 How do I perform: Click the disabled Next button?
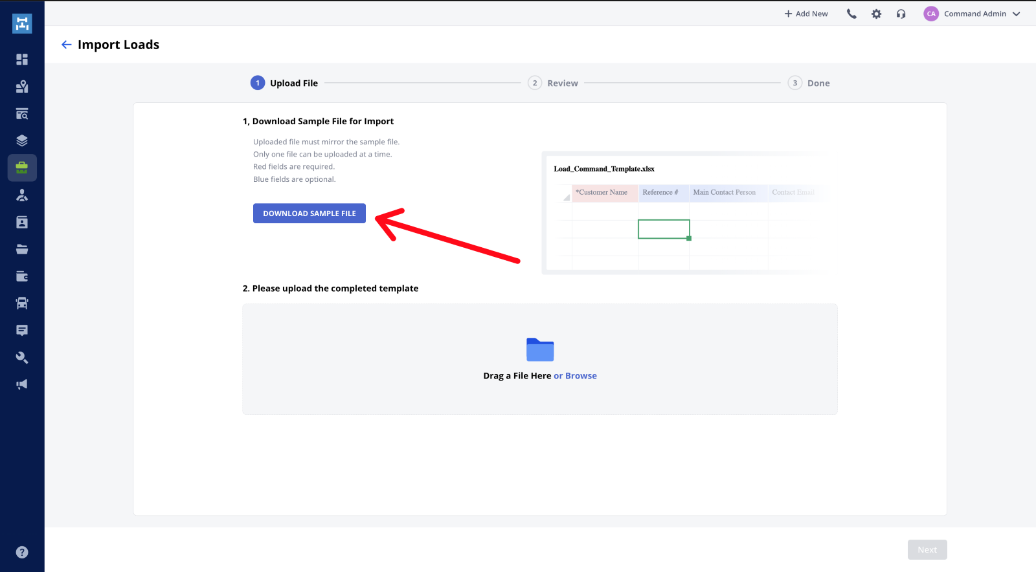coord(927,550)
